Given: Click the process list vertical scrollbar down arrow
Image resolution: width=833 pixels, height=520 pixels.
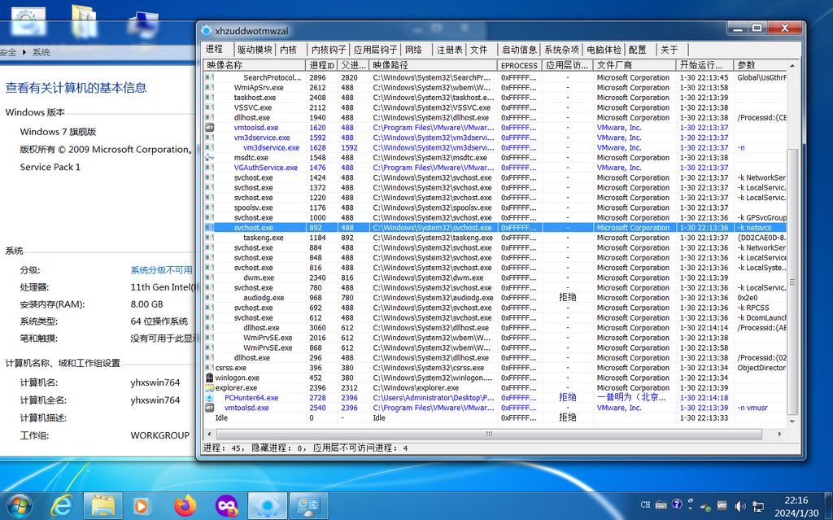Looking at the screenshot, I should point(792,421).
